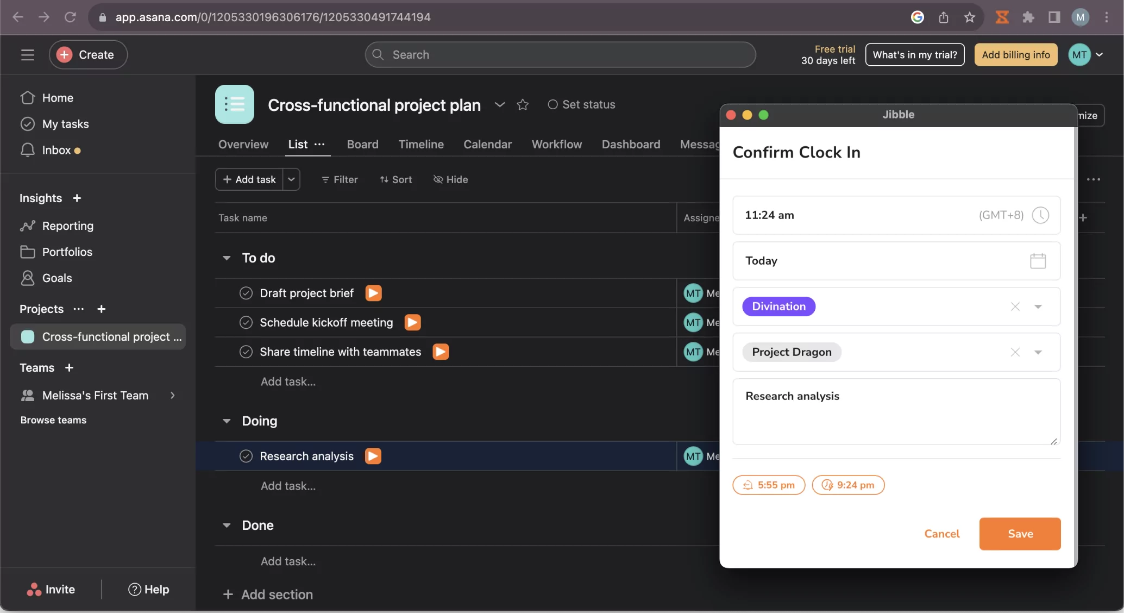
Task: Clear the Project Dragon selection
Action: 1015,352
